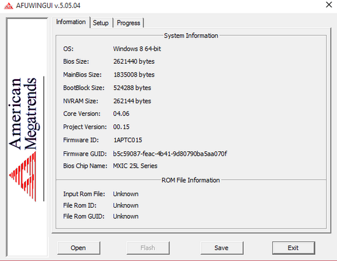Select the Firmware ID value 1APTC015

coord(127,140)
